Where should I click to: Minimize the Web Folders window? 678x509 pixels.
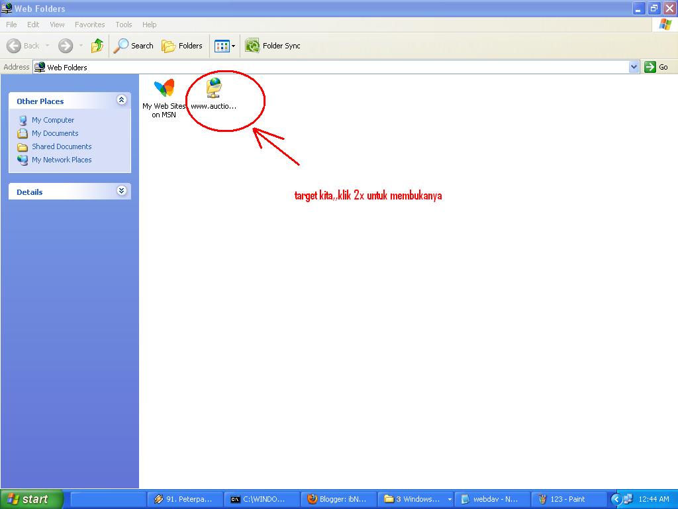point(638,8)
